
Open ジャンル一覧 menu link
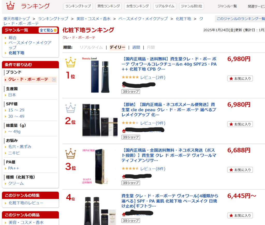coord(227,6)
